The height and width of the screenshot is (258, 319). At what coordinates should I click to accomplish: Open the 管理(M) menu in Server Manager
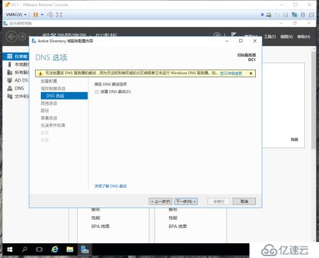(251, 35)
